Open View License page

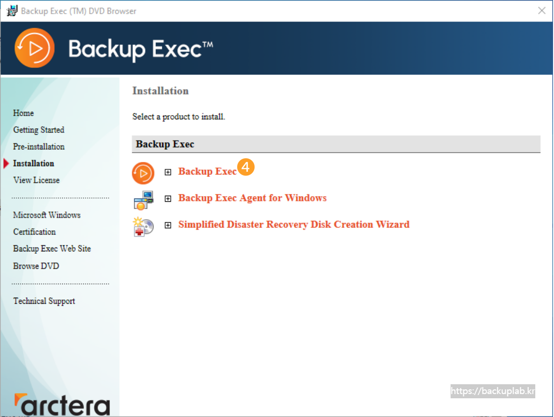pos(36,180)
